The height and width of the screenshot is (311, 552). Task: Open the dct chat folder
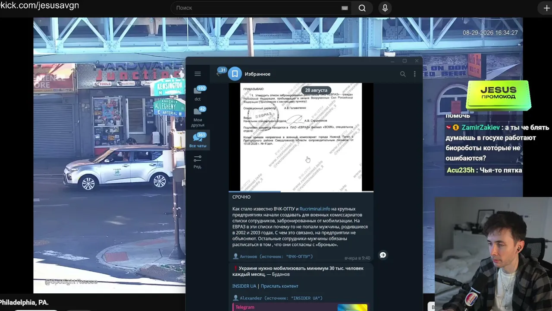198,93
